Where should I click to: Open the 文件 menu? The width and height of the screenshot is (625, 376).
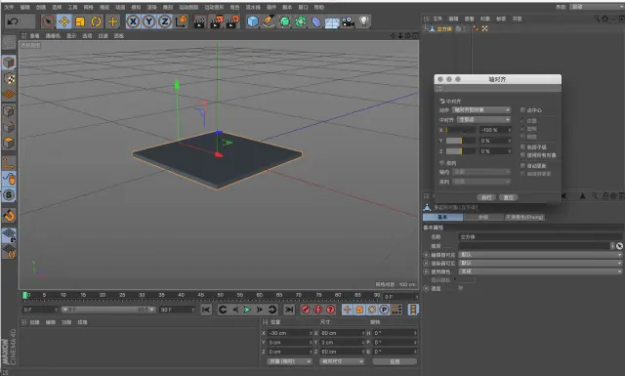point(9,7)
